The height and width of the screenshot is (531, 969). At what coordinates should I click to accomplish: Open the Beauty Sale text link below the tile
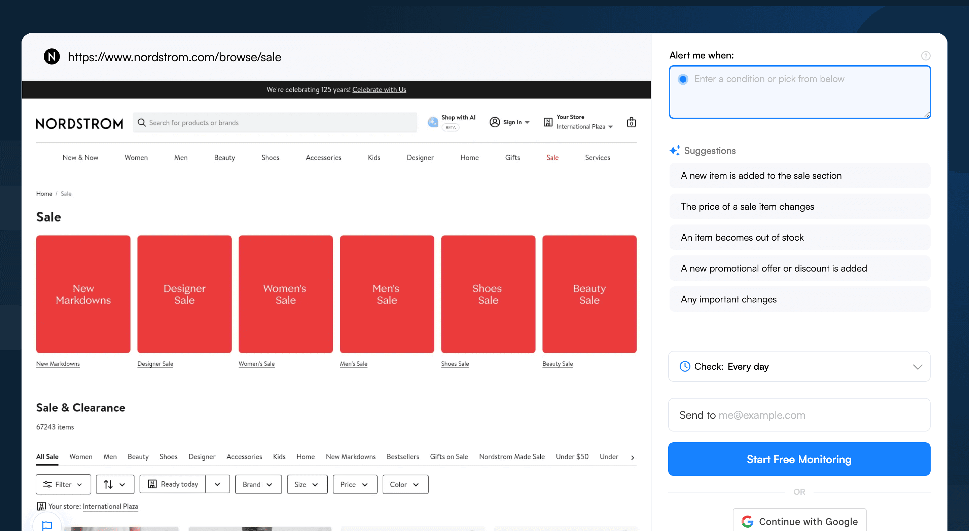coord(558,363)
